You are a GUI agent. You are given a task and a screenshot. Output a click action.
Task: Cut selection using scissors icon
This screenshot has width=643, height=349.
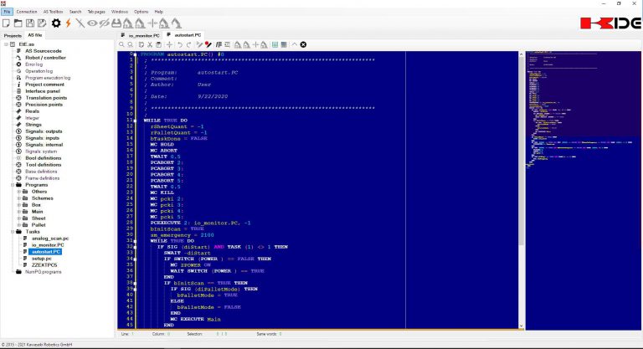click(x=150, y=44)
